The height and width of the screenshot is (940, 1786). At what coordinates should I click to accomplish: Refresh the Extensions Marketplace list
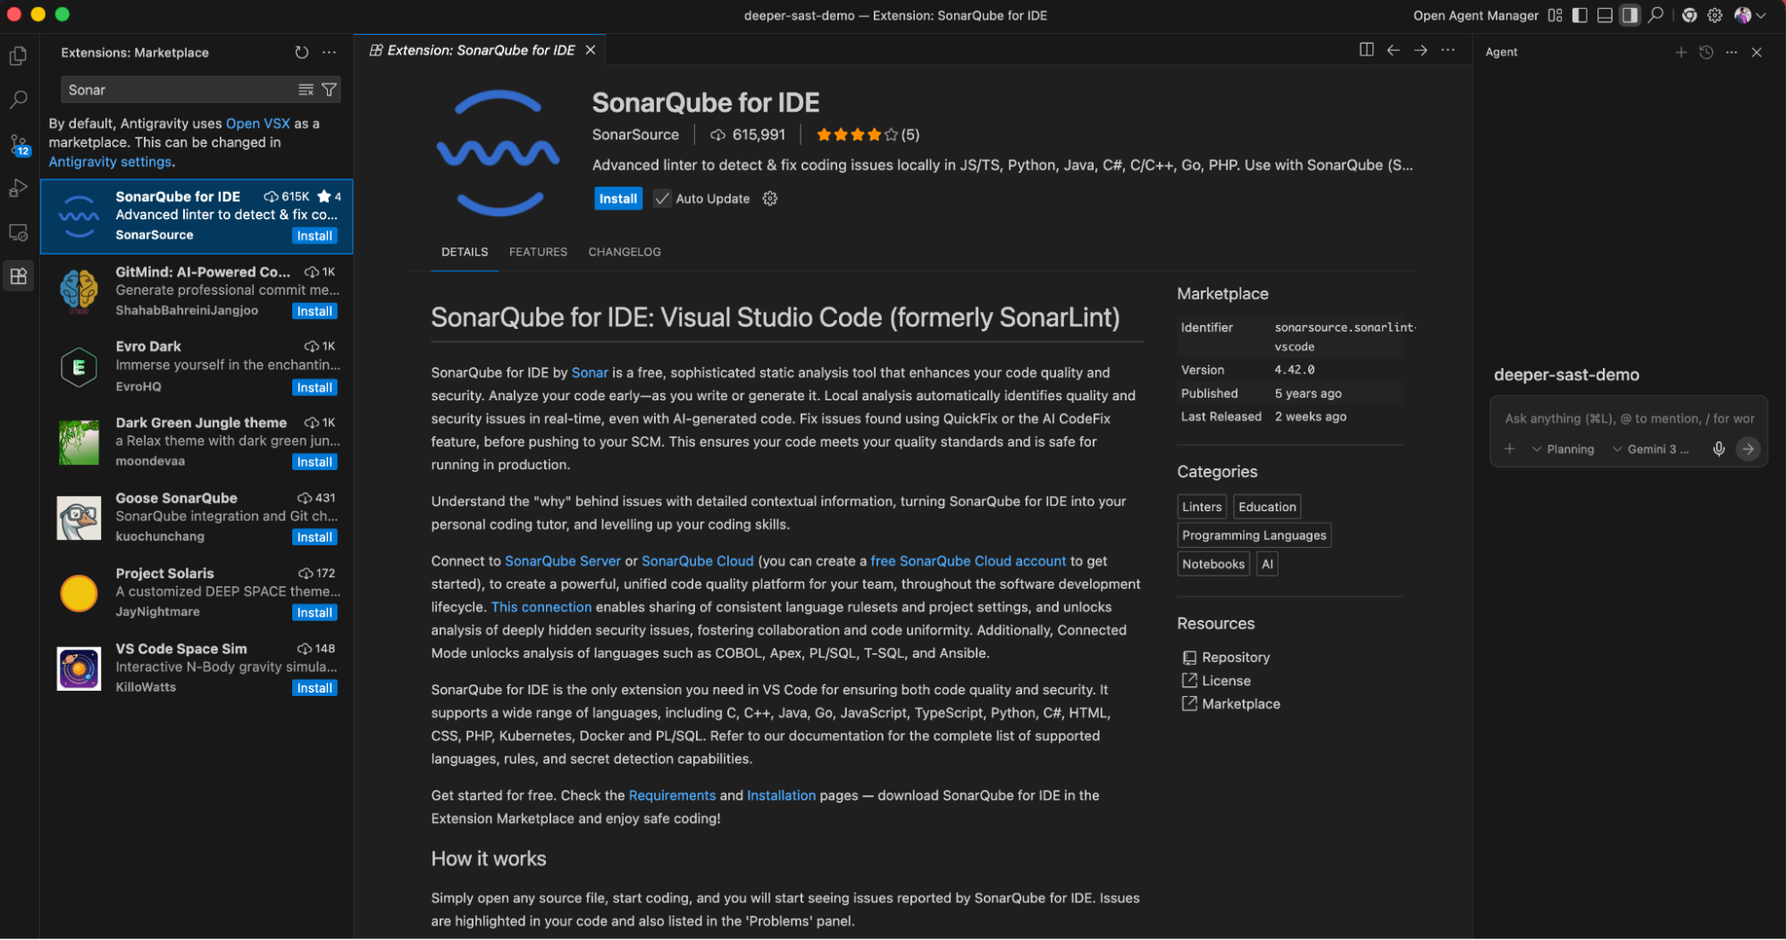(302, 53)
